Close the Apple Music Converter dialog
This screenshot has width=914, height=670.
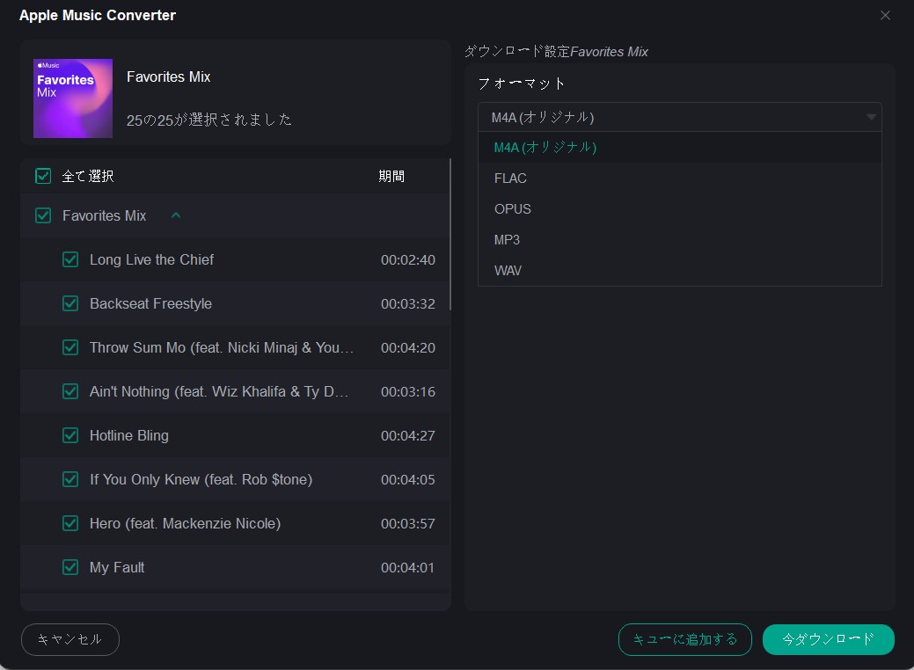coord(885,16)
